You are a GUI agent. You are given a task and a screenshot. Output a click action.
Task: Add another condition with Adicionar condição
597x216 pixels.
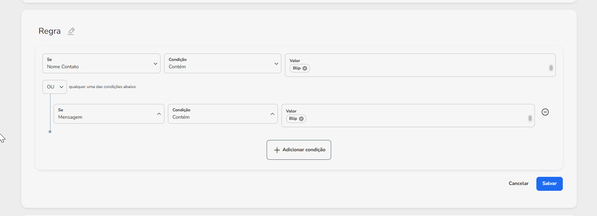(299, 150)
